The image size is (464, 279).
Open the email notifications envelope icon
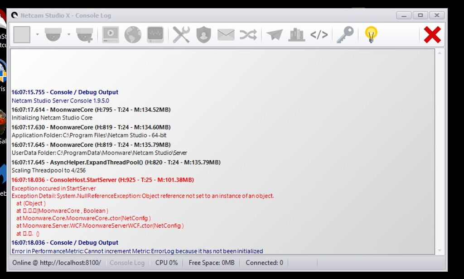pyautogui.click(x=226, y=35)
